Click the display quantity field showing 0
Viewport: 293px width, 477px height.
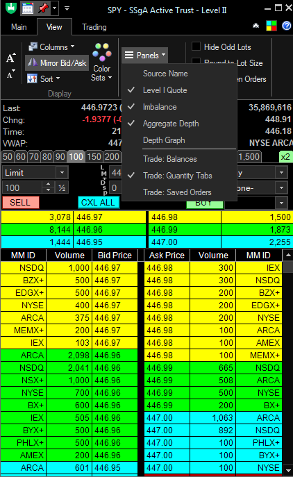pyautogui.click(x=115, y=187)
